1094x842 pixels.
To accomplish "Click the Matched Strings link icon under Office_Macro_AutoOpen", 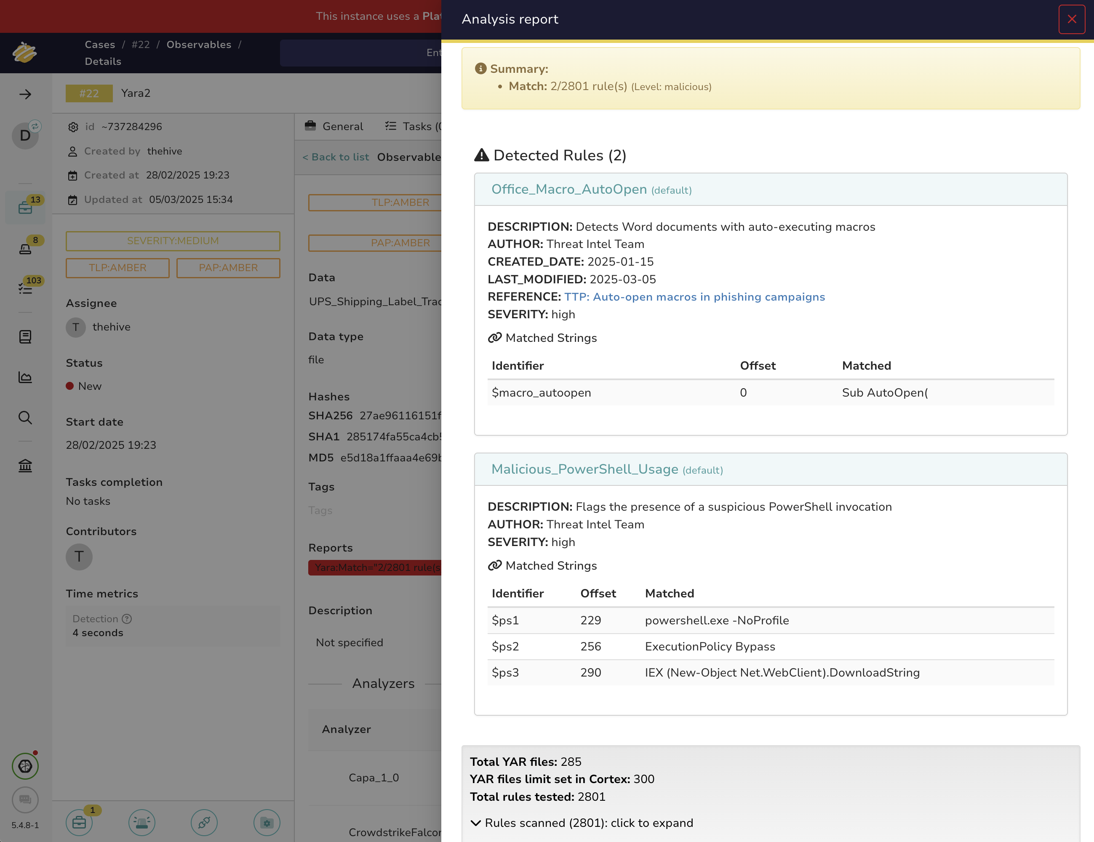I will coord(494,338).
